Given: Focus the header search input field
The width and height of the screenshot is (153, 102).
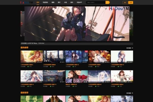Looking at the screenshot, I should [x=96, y=3].
